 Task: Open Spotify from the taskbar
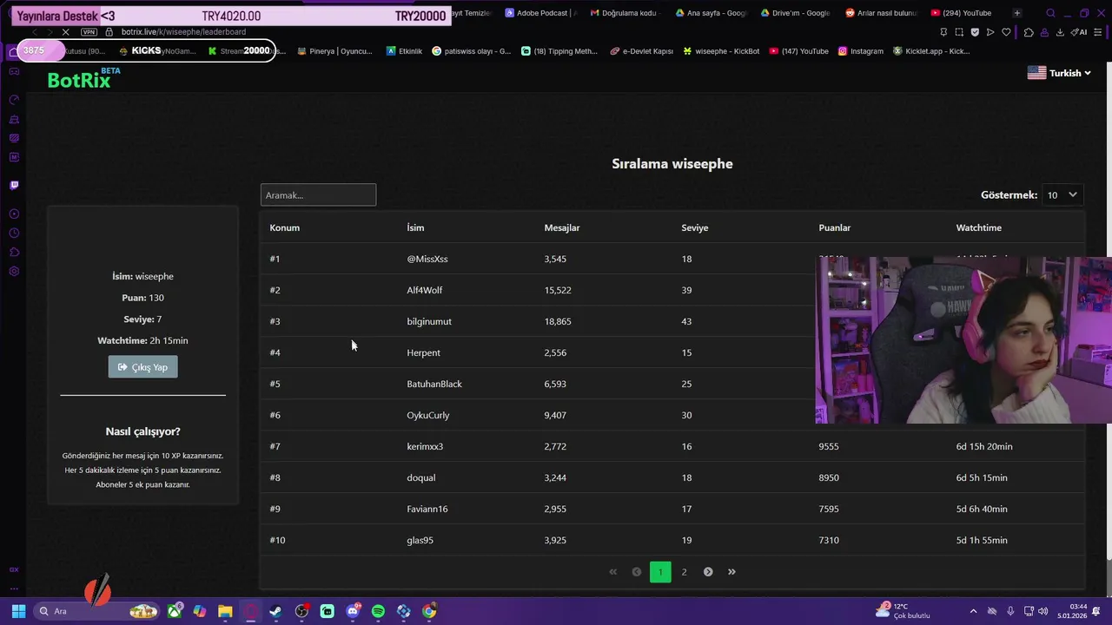[378, 611]
